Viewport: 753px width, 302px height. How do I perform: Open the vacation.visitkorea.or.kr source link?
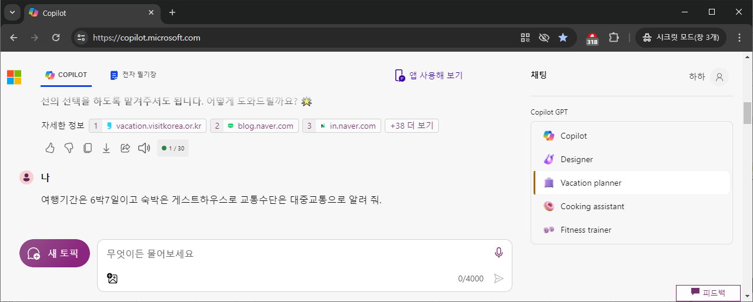(x=148, y=126)
